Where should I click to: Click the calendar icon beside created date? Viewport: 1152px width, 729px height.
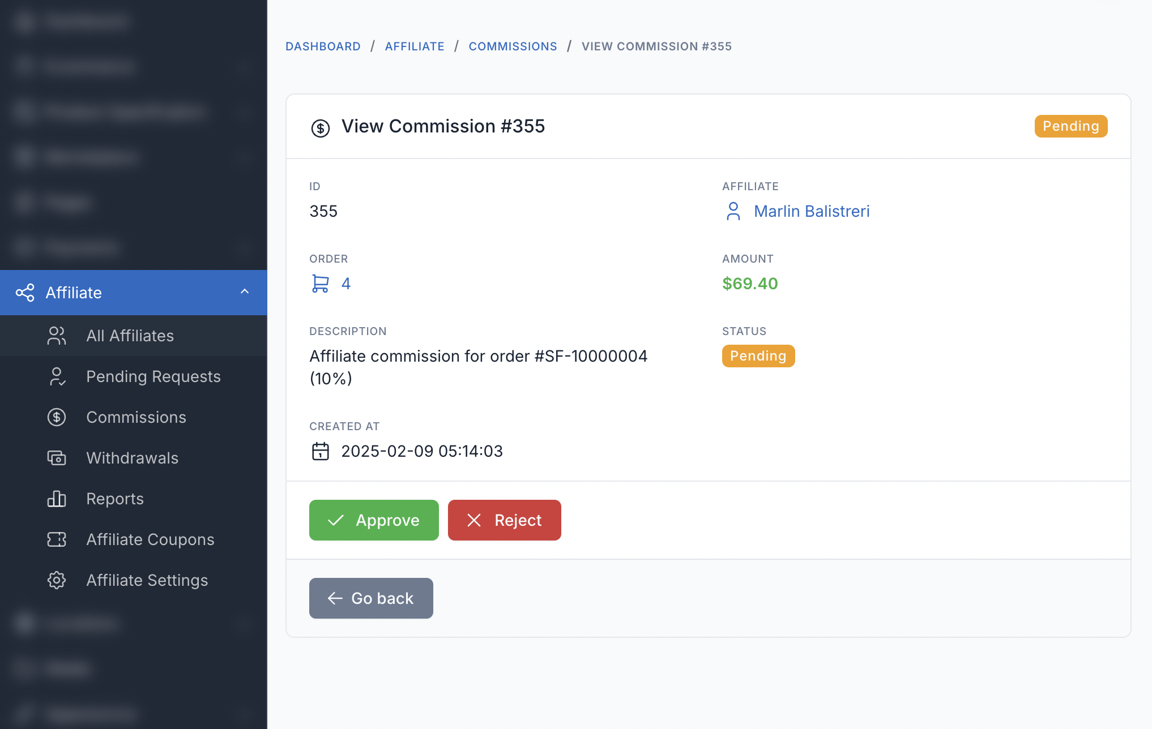pyautogui.click(x=320, y=451)
